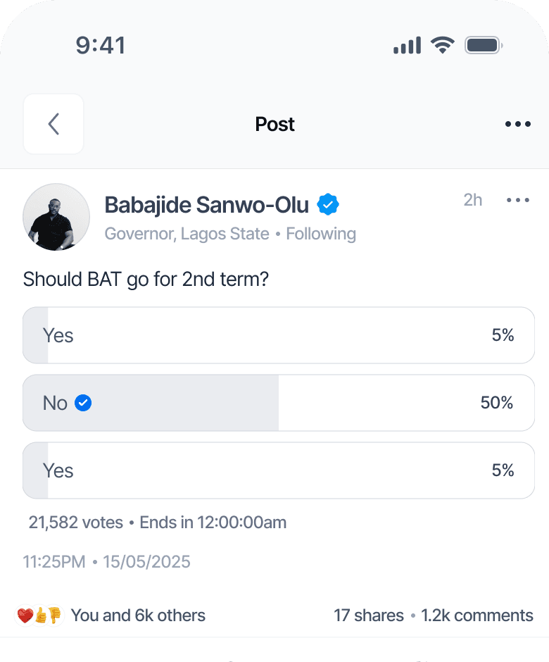This screenshot has width=549, height=662.
Task: Go back using the chevron button
Action: pyautogui.click(x=53, y=124)
